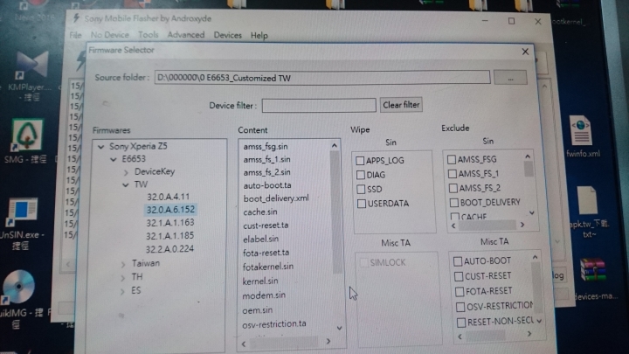The image size is (629, 354).
Task: Click Exclude Sin horizontal scroll right arrow
Action: 522,226
